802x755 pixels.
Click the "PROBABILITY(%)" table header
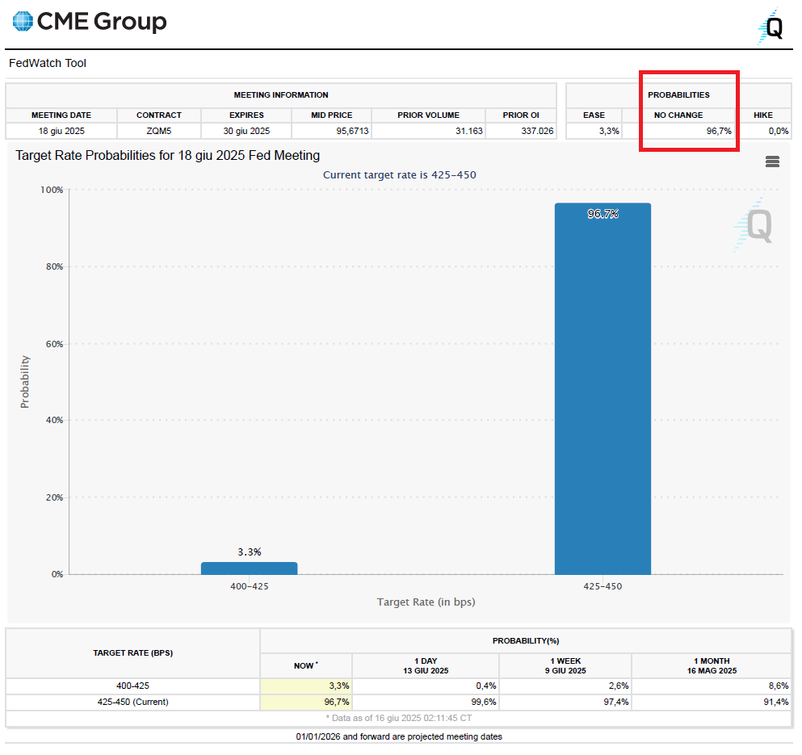526,641
